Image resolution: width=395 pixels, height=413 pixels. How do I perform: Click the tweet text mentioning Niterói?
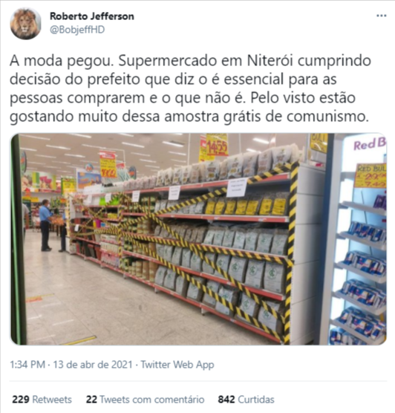click(x=190, y=88)
